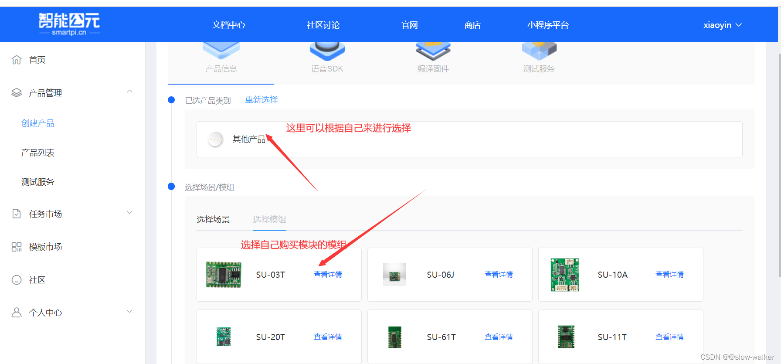Click the 其他产品 round category icon
Screen dimensions: 781x364
(x=215, y=139)
